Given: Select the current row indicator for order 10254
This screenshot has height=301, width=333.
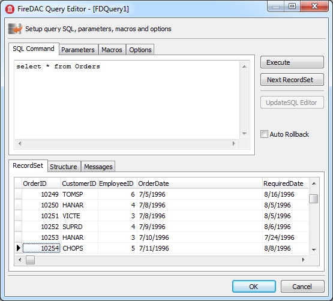Looking at the screenshot, I should pyautogui.click(x=19, y=248).
